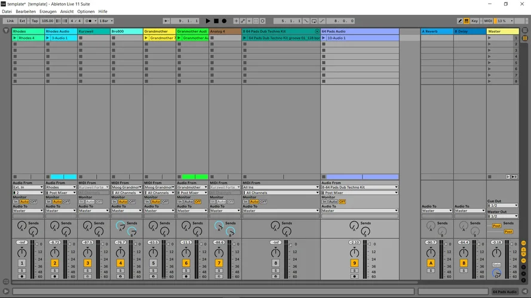Solo track 4 Bro800
The image size is (531, 298).
[x=120, y=271]
